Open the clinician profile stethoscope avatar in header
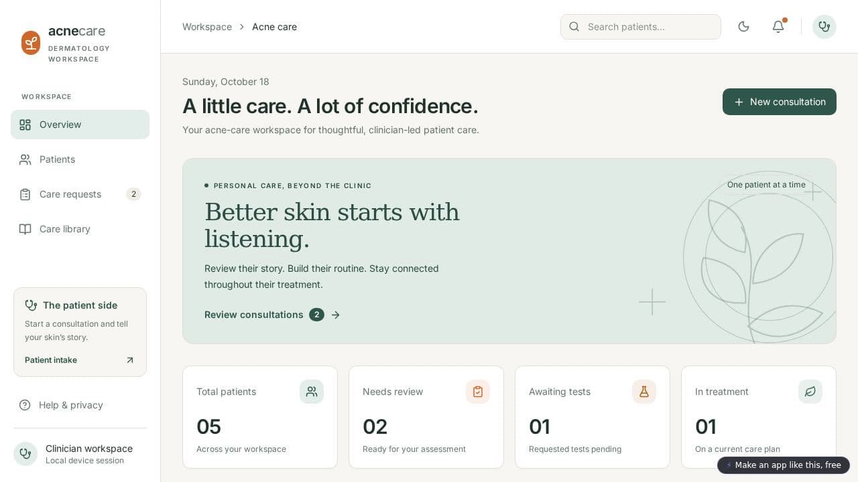This screenshot has height=482, width=858. coord(824,27)
